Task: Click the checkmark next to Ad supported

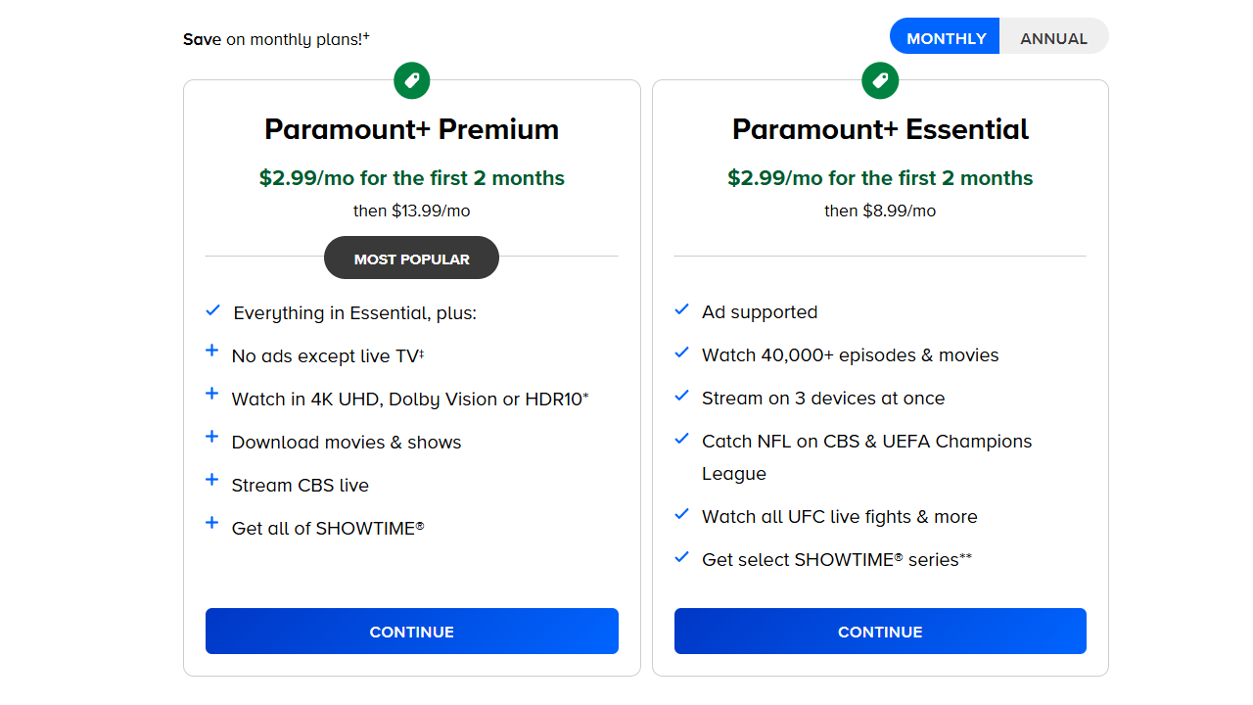Action: pyautogui.click(x=682, y=309)
